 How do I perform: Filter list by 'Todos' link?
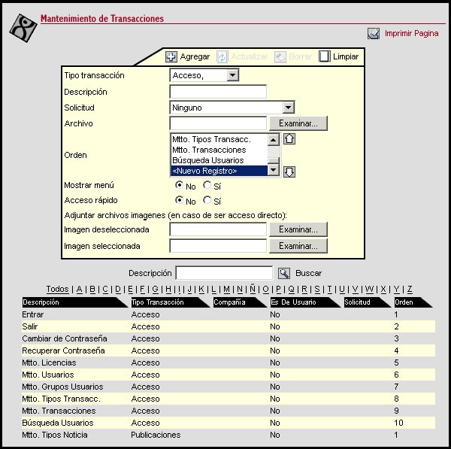[57, 289]
